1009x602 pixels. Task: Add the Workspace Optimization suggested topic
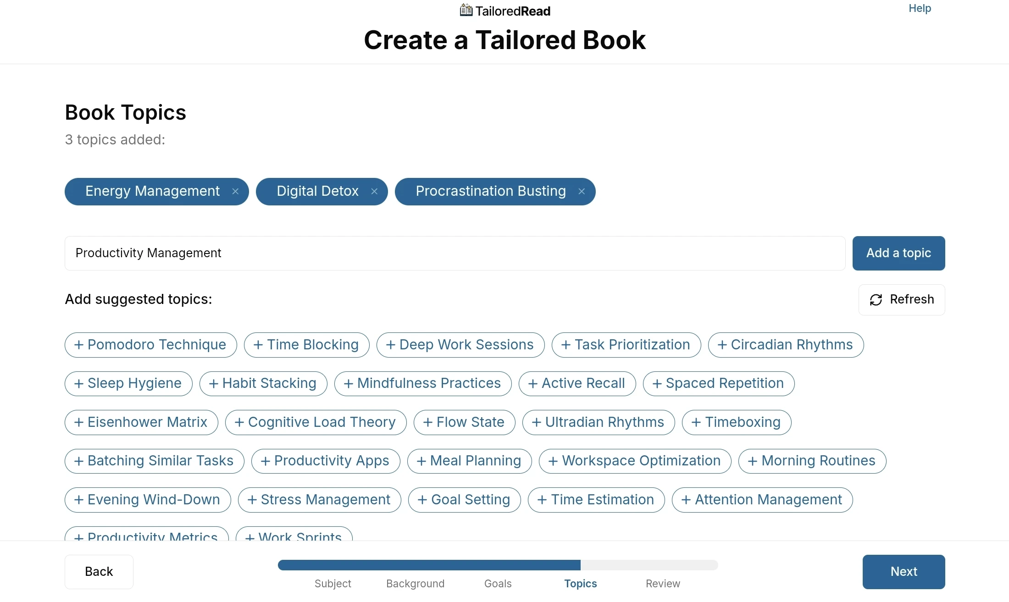click(635, 461)
